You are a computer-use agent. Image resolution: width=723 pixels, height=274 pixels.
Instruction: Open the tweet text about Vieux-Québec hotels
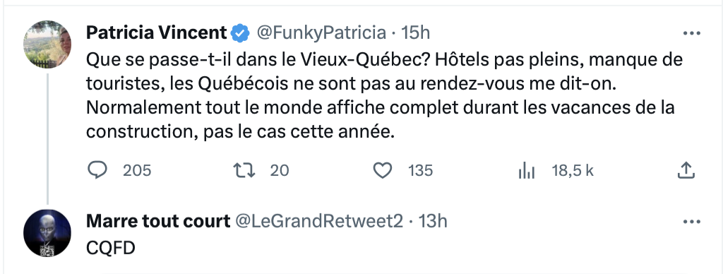[385, 96]
